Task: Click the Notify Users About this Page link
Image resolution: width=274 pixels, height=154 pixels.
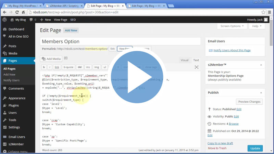Action: pyautogui.click(x=232, y=50)
